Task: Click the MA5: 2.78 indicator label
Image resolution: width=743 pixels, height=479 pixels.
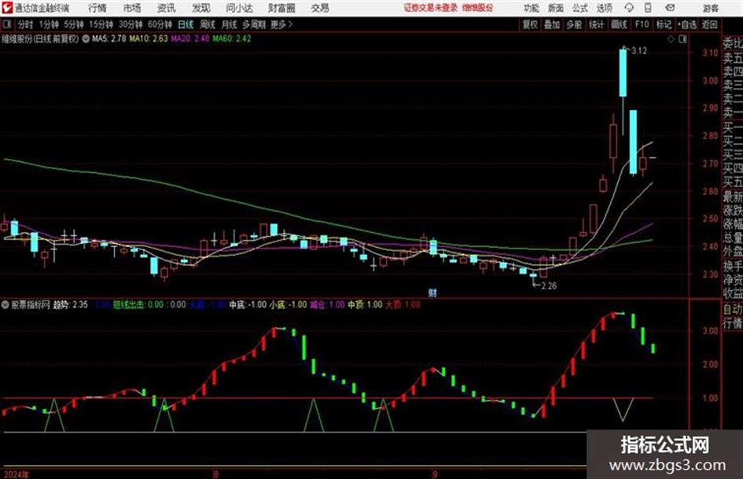Action: click(109, 39)
